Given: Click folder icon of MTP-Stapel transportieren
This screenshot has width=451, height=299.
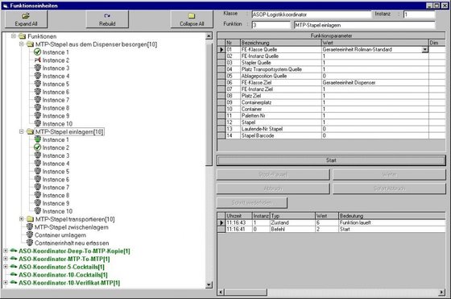Looking at the screenshot, I should pyautogui.click(x=30, y=219).
